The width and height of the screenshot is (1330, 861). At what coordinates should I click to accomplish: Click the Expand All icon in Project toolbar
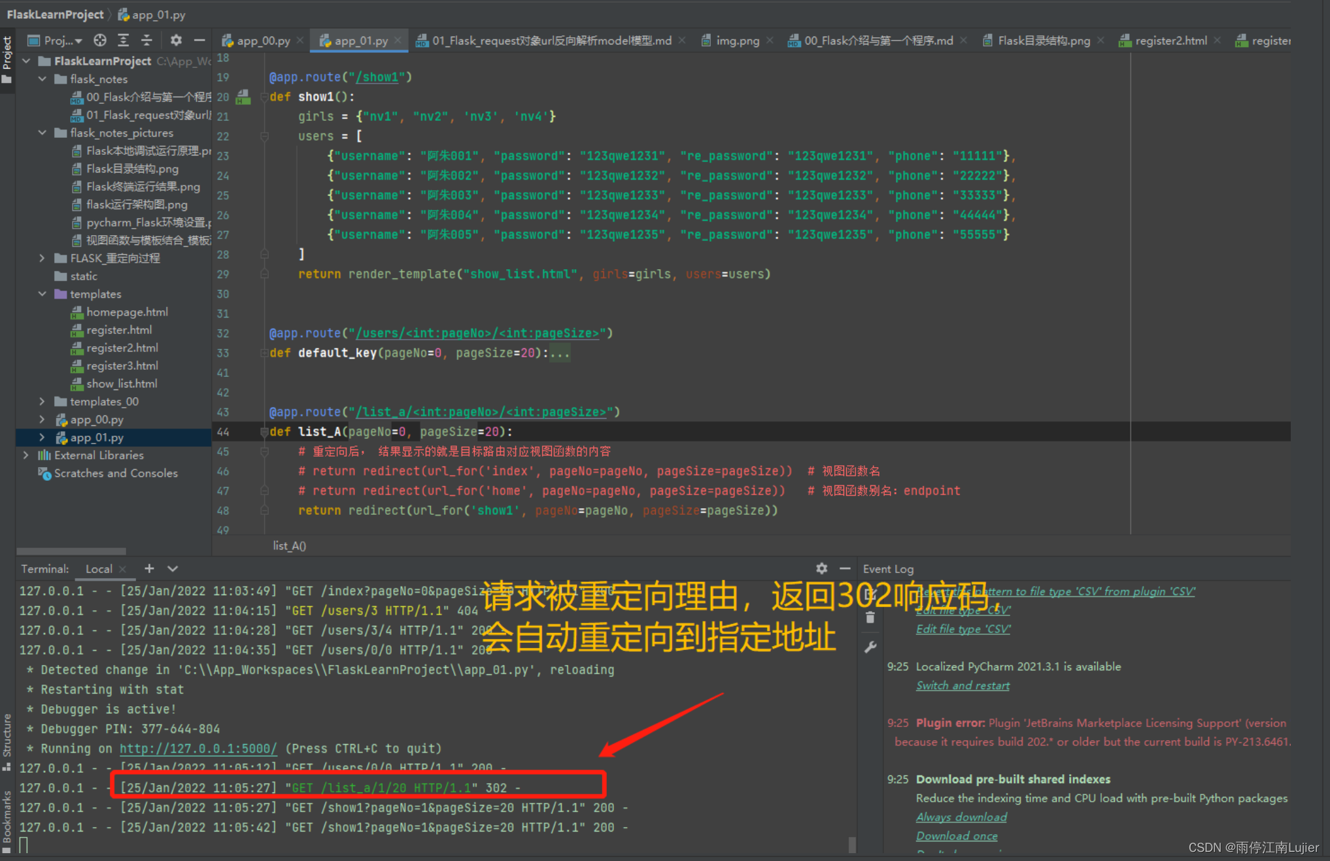(x=123, y=41)
